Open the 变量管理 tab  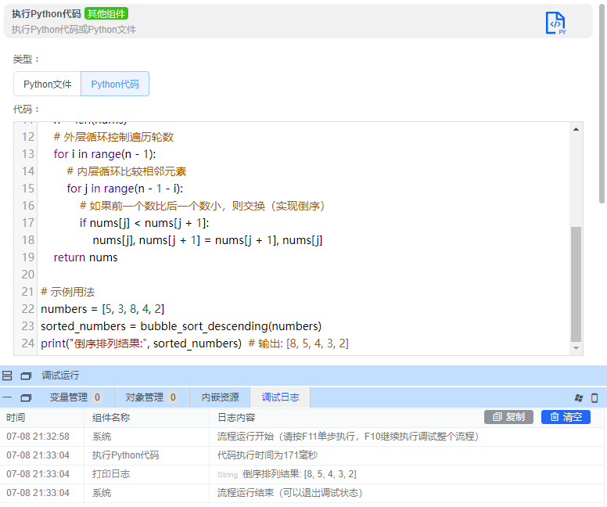coord(76,397)
